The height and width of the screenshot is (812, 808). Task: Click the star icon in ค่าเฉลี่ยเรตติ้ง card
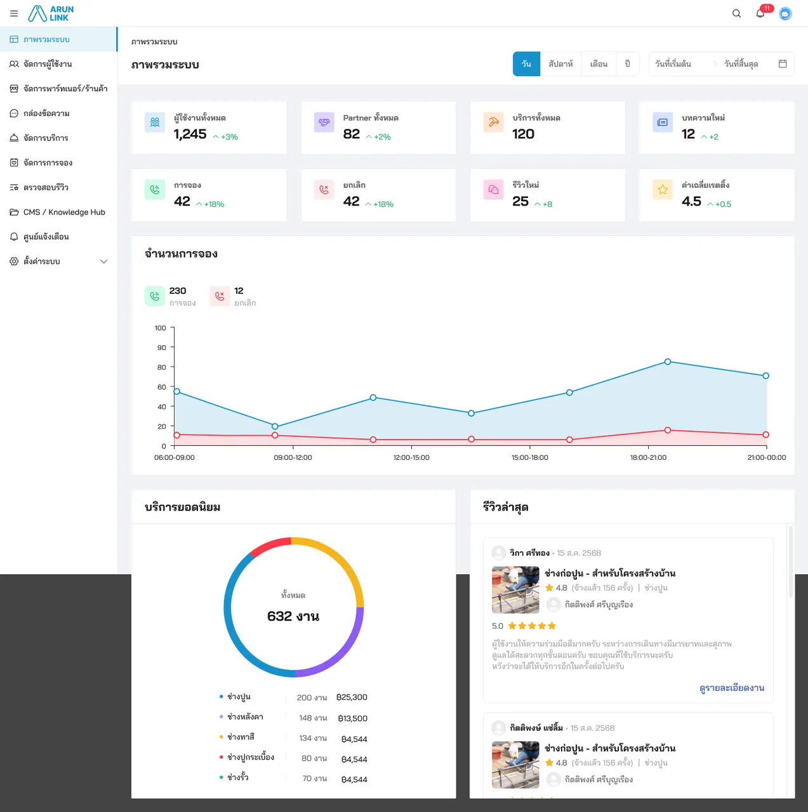coord(663,189)
